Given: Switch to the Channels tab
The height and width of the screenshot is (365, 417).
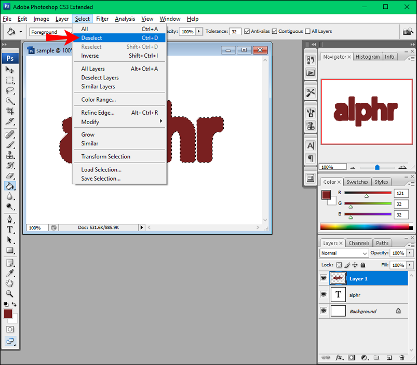Looking at the screenshot, I should [359, 243].
